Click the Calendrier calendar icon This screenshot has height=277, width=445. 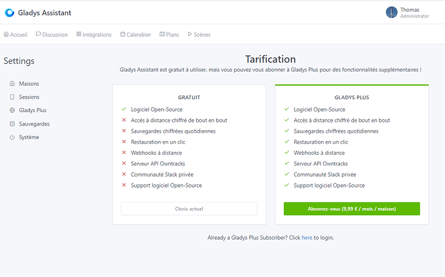pyautogui.click(x=123, y=34)
